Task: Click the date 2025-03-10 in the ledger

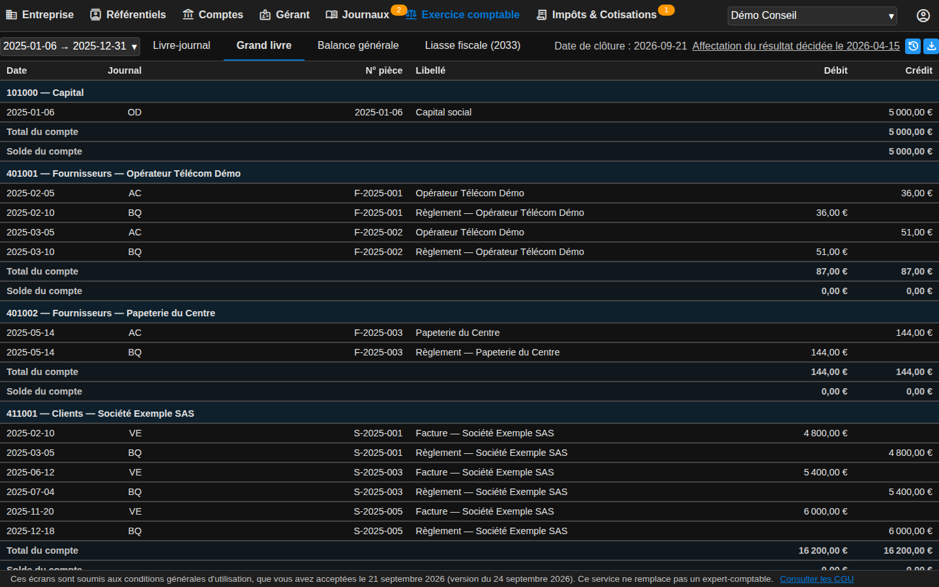Action: (x=31, y=252)
